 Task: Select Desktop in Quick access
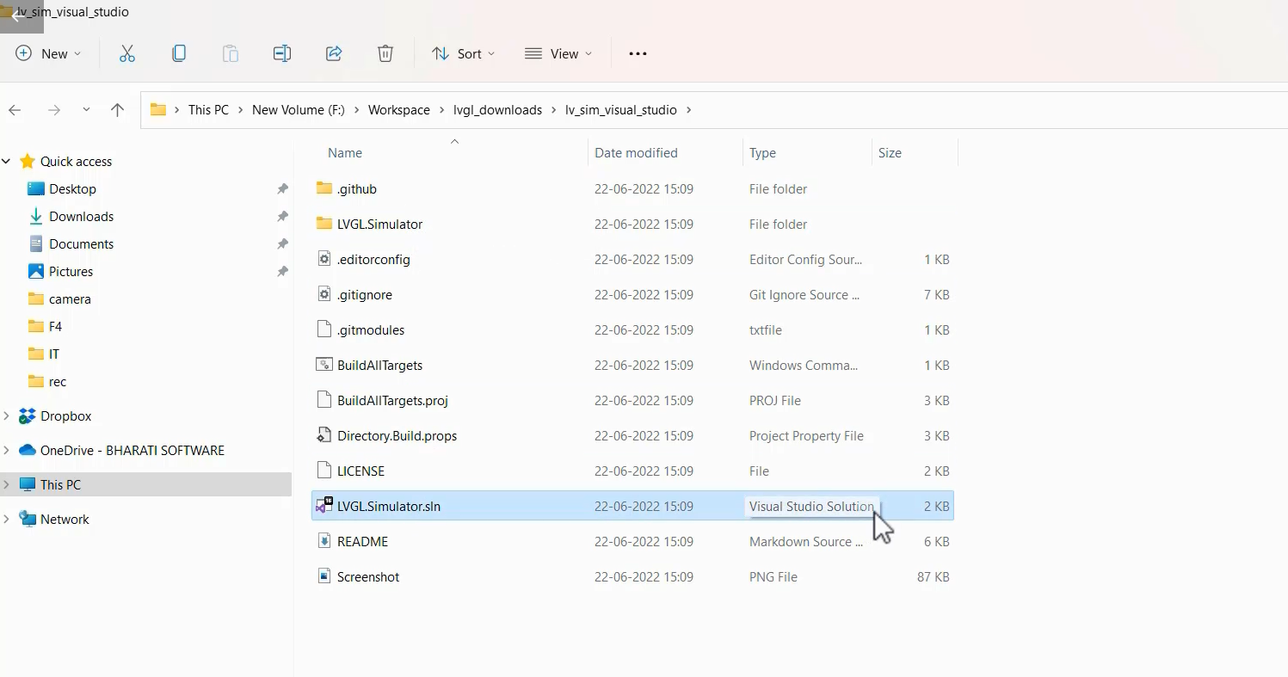pyautogui.click(x=72, y=188)
